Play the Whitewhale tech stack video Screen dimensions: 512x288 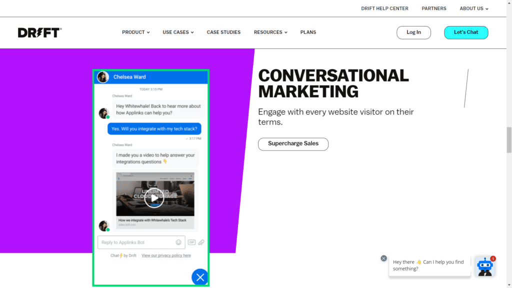155,197
